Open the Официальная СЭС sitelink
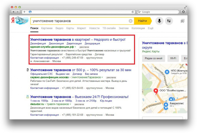197x133 pixels. (x=41, y=74)
